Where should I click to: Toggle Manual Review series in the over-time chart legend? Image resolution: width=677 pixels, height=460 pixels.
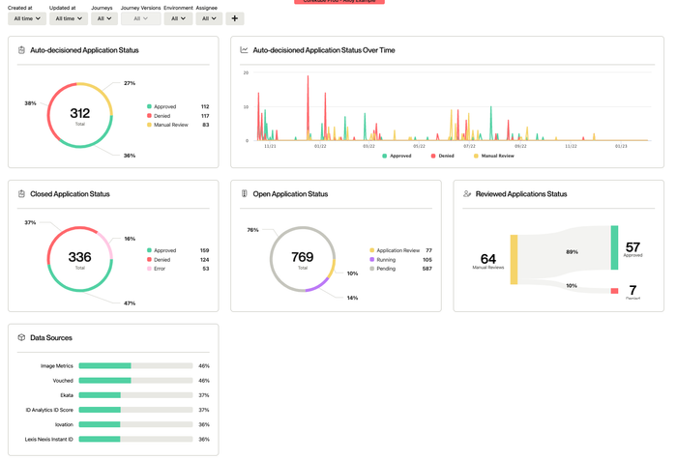pyautogui.click(x=492, y=156)
